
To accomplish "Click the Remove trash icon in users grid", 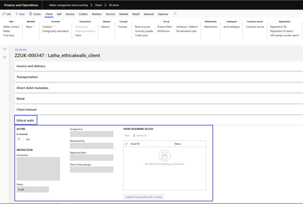I will click(134, 136).
